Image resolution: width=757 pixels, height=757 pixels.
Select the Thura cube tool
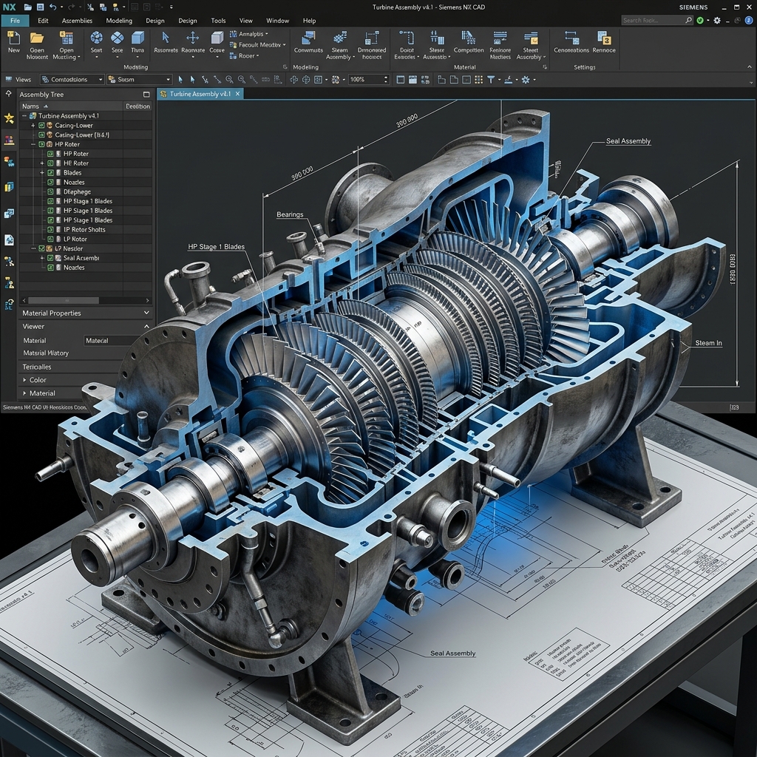coord(138,38)
